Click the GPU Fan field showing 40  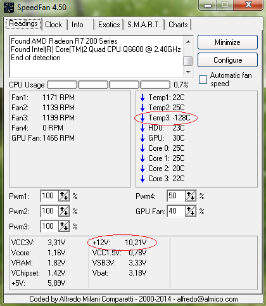(176, 211)
